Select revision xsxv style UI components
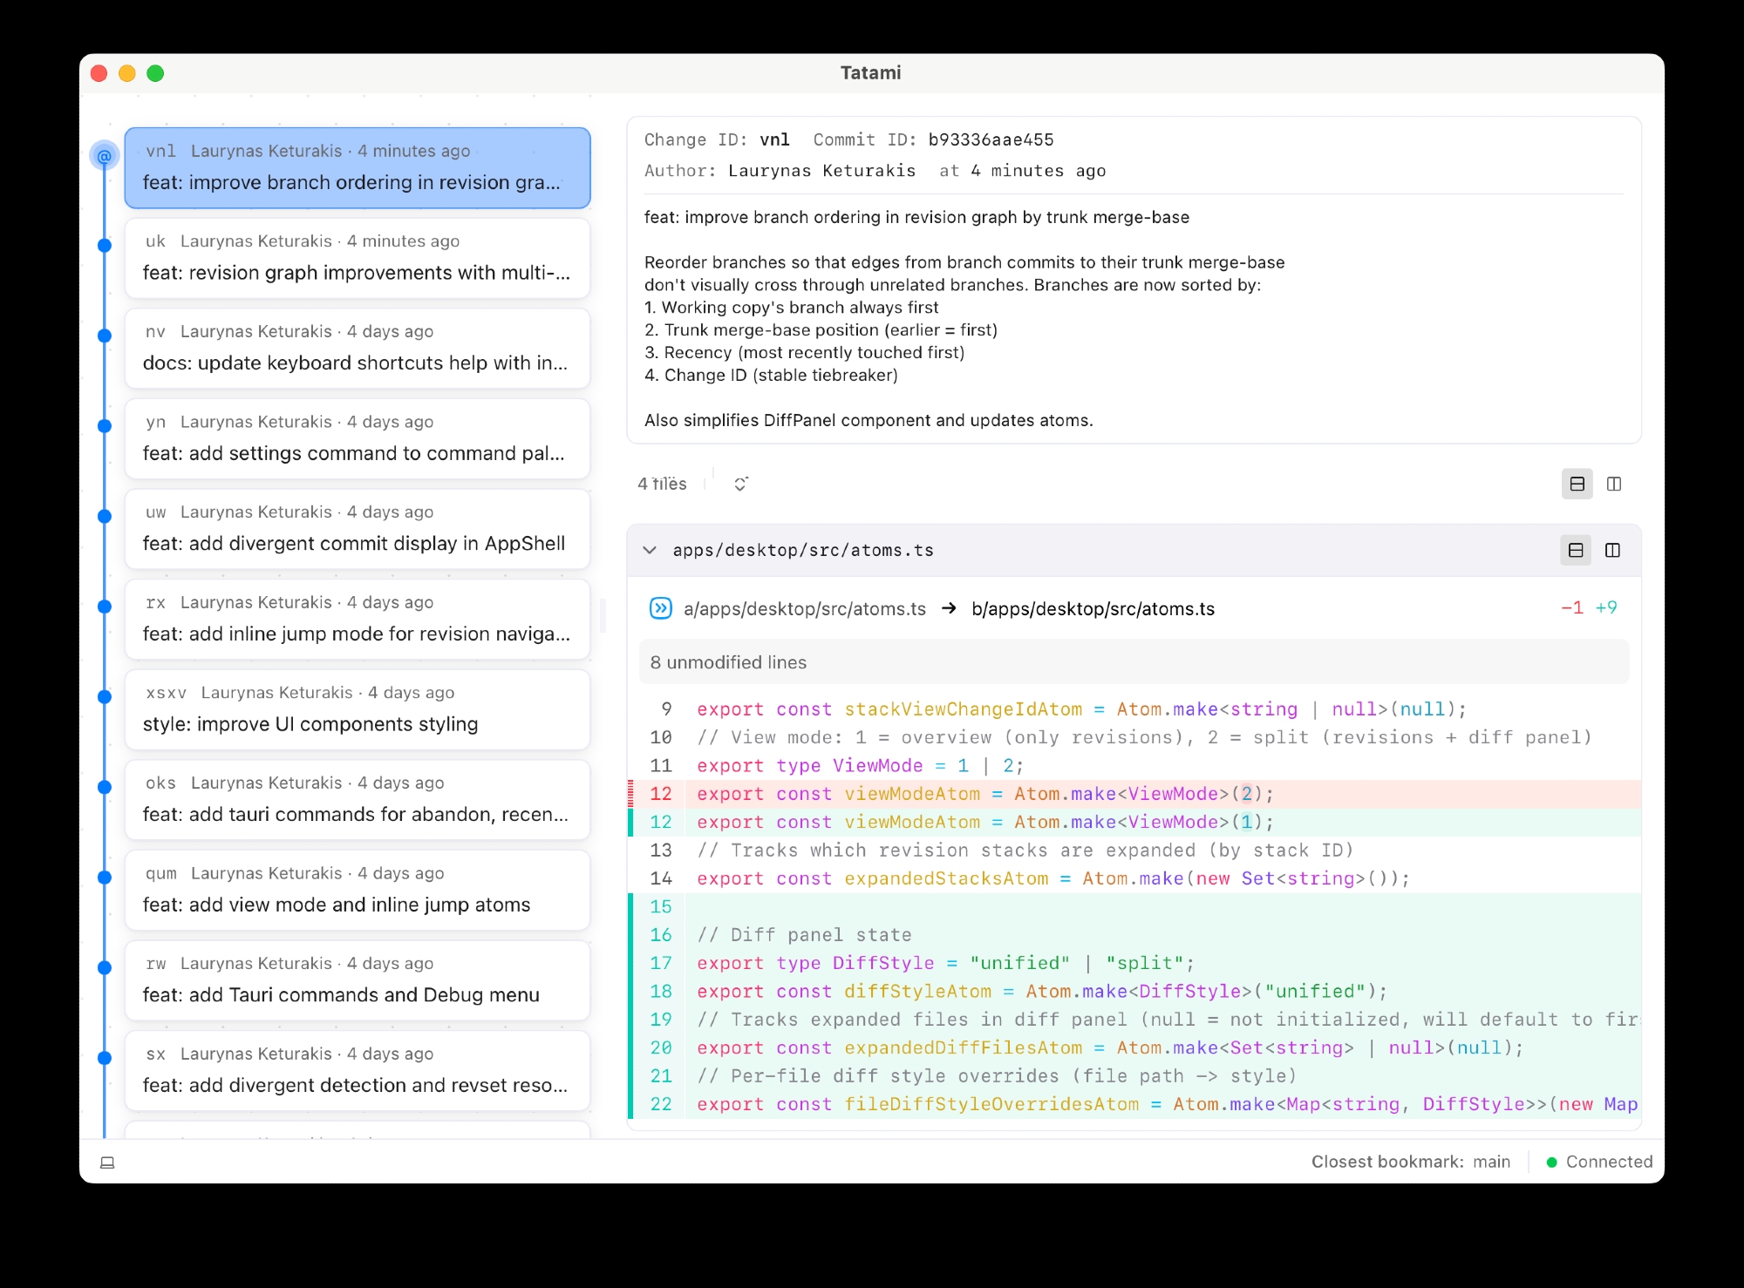The height and width of the screenshot is (1288, 1744). [x=358, y=709]
